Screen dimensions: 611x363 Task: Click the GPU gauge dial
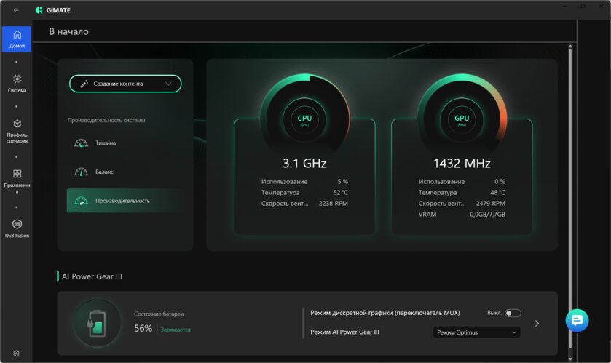(462, 119)
